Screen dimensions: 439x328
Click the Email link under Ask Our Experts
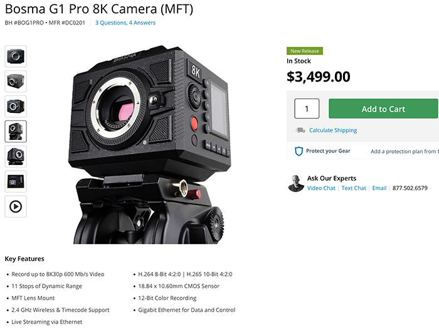pos(379,188)
